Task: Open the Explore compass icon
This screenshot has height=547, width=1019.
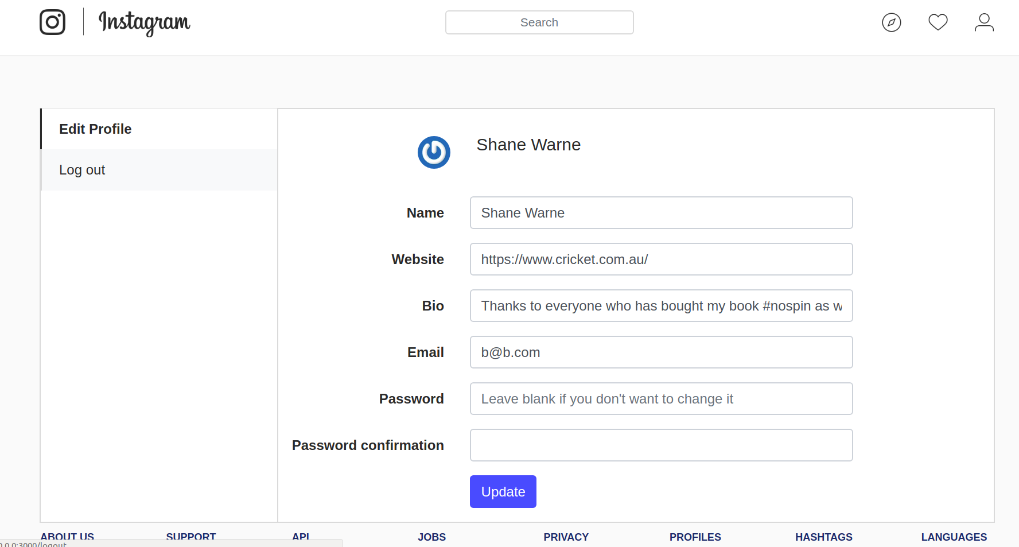Action: click(x=891, y=22)
